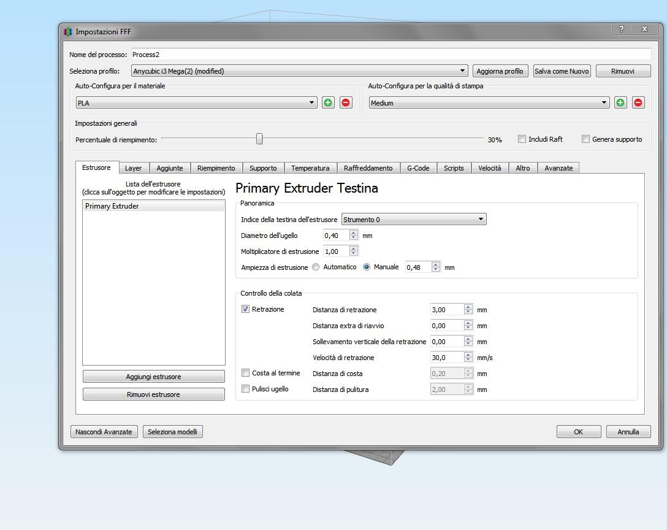667x530 pixels.
Task: Click red minus icon beside PLA material
Action: [x=346, y=102]
